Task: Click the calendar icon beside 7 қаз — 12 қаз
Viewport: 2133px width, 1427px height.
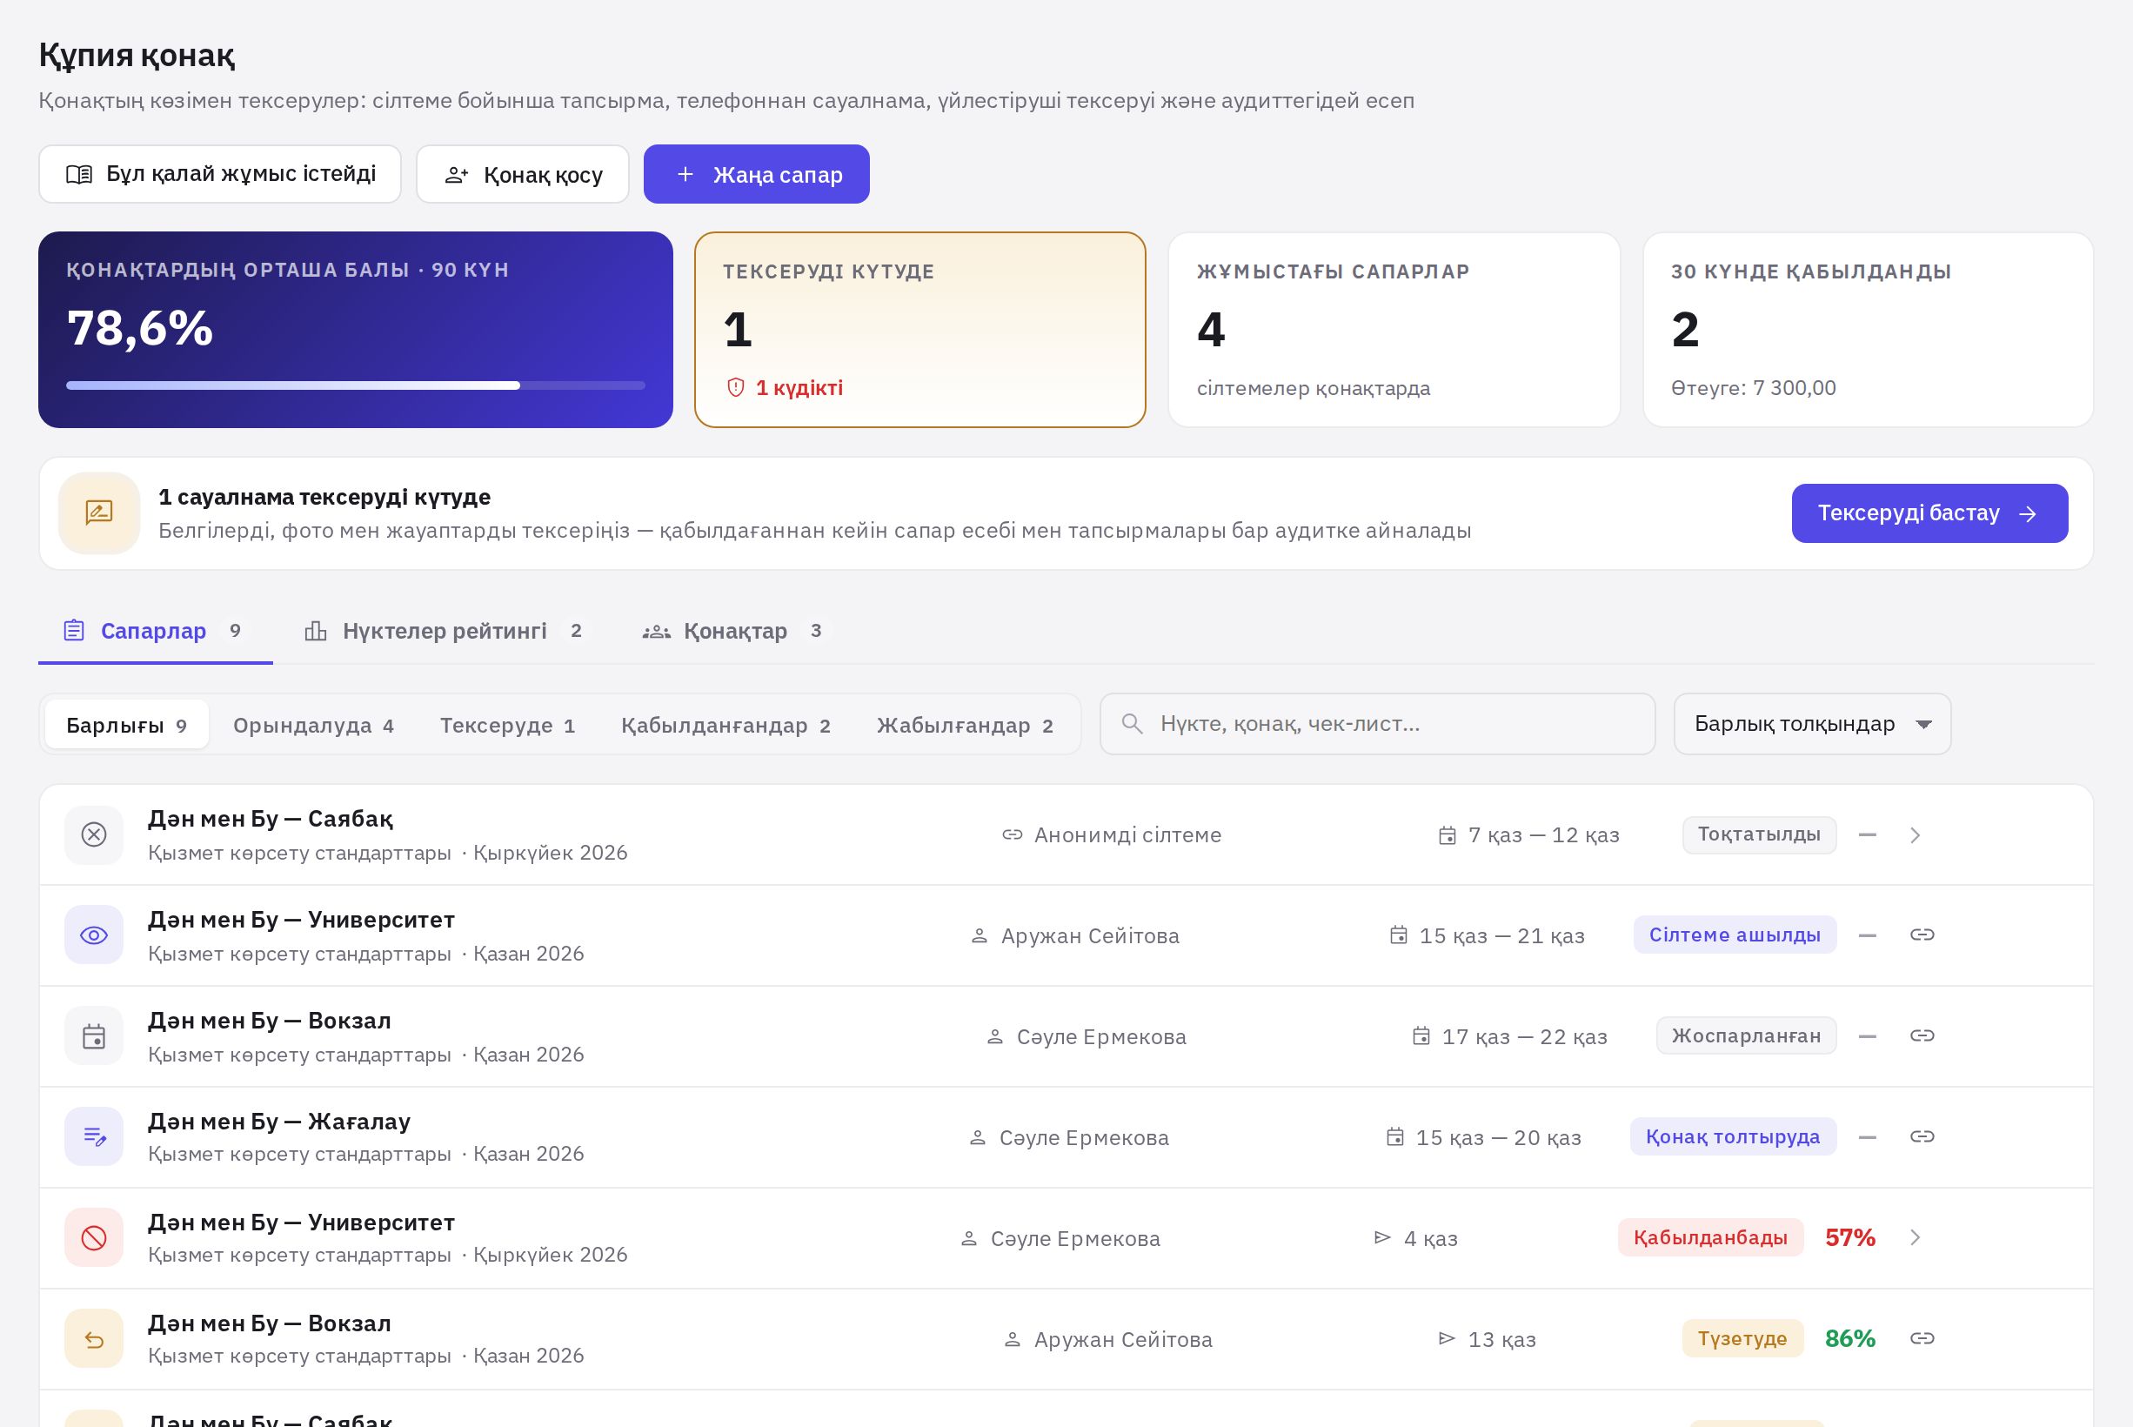Action: (x=1448, y=835)
